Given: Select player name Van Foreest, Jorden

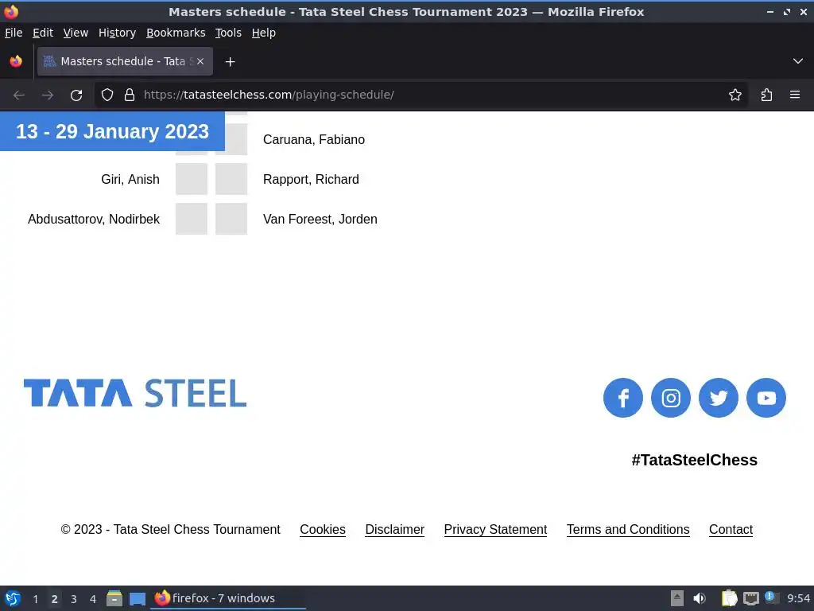Looking at the screenshot, I should pyautogui.click(x=320, y=220).
